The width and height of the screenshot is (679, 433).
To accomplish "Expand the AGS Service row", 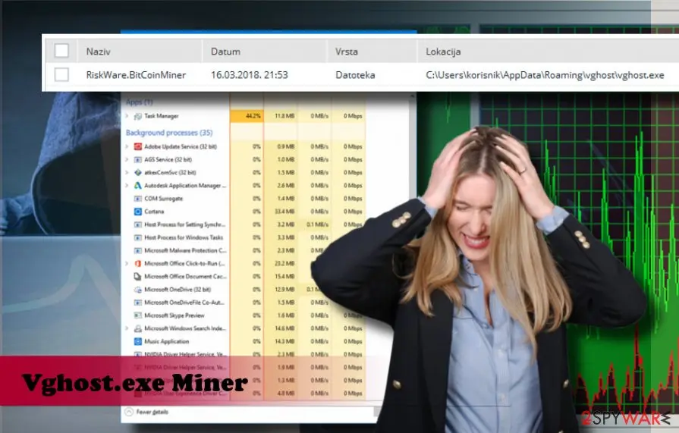I will 127,159.
